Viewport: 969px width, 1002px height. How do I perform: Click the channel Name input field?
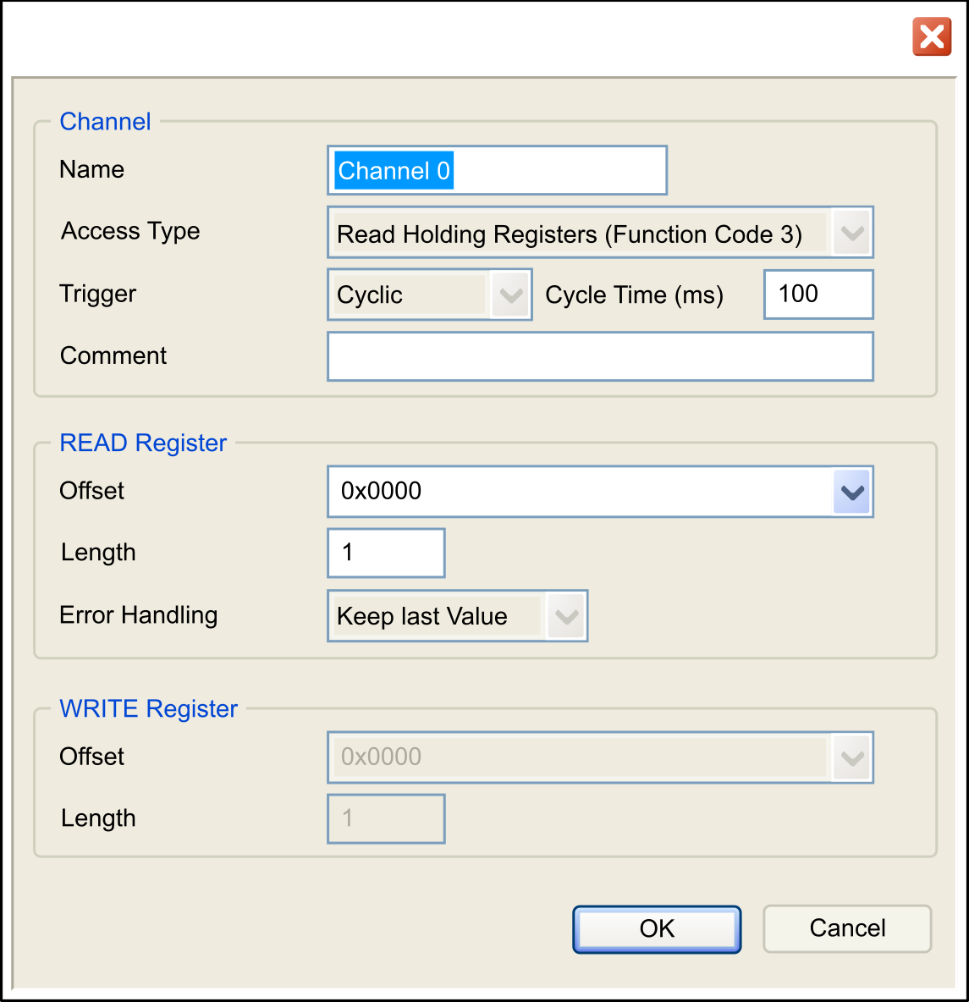pos(497,170)
